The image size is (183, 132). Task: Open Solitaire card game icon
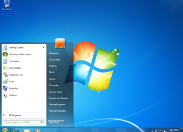5,95
